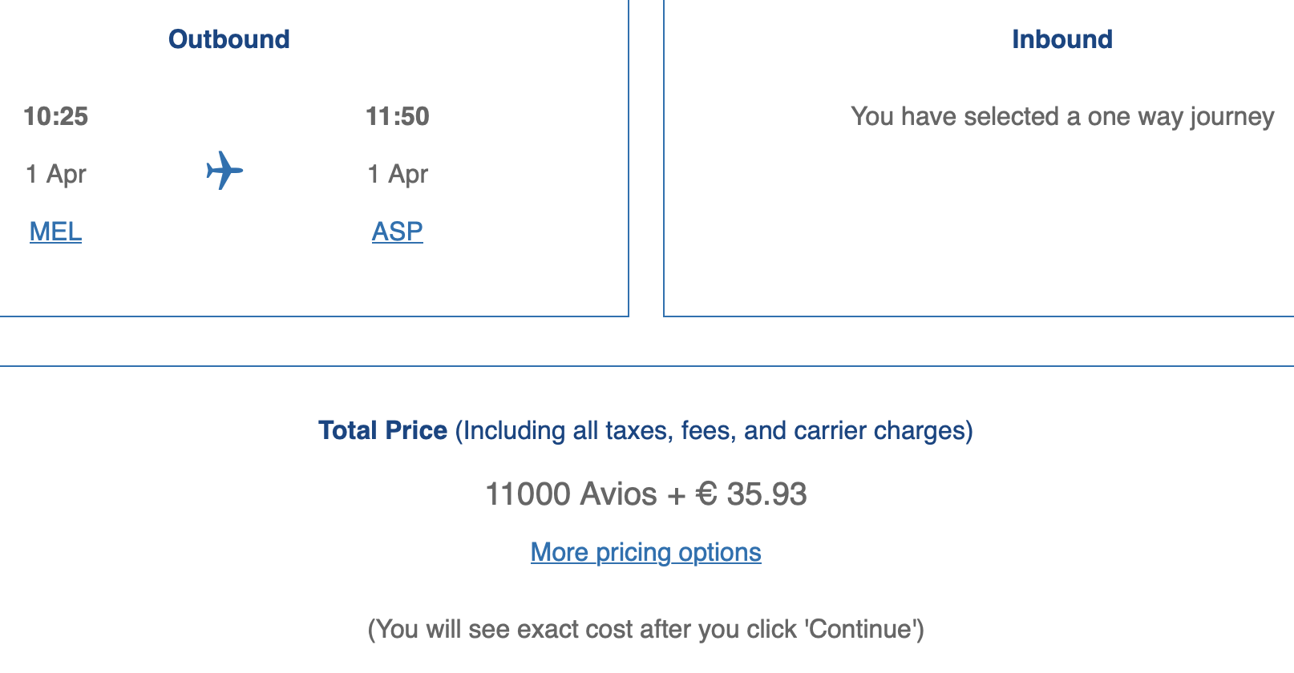This screenshot has width=1294, height=673.
Task: Click the € 35.93 cash amount
Action: coord(751,494)
